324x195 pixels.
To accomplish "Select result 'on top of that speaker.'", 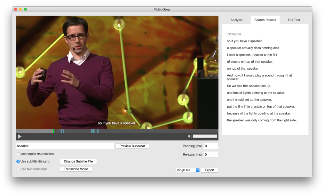I will click(x=243, y=68).
